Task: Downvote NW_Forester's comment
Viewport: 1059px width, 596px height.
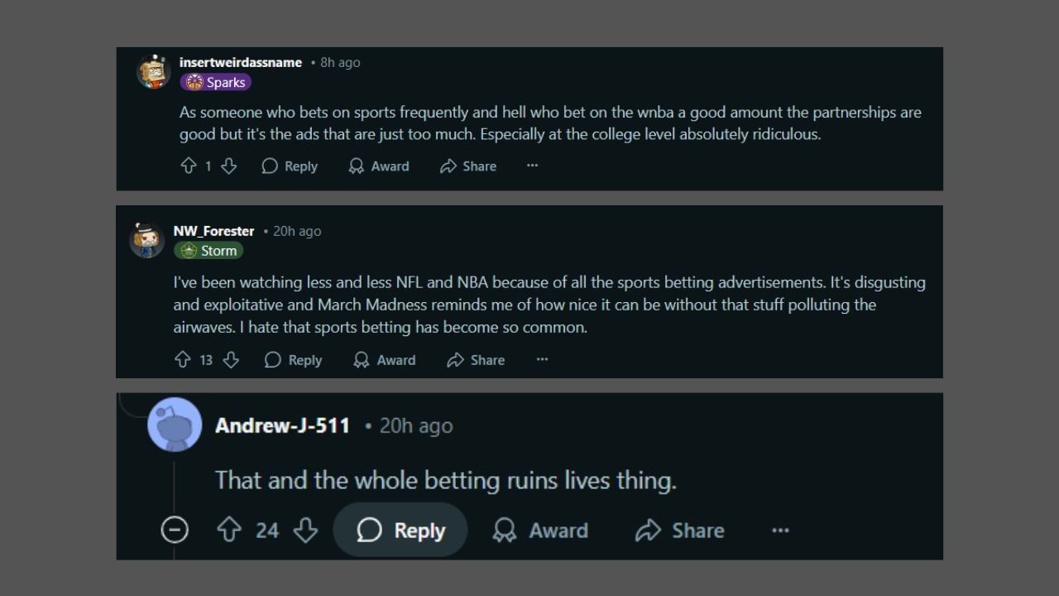Action: (x=231, y=360)
